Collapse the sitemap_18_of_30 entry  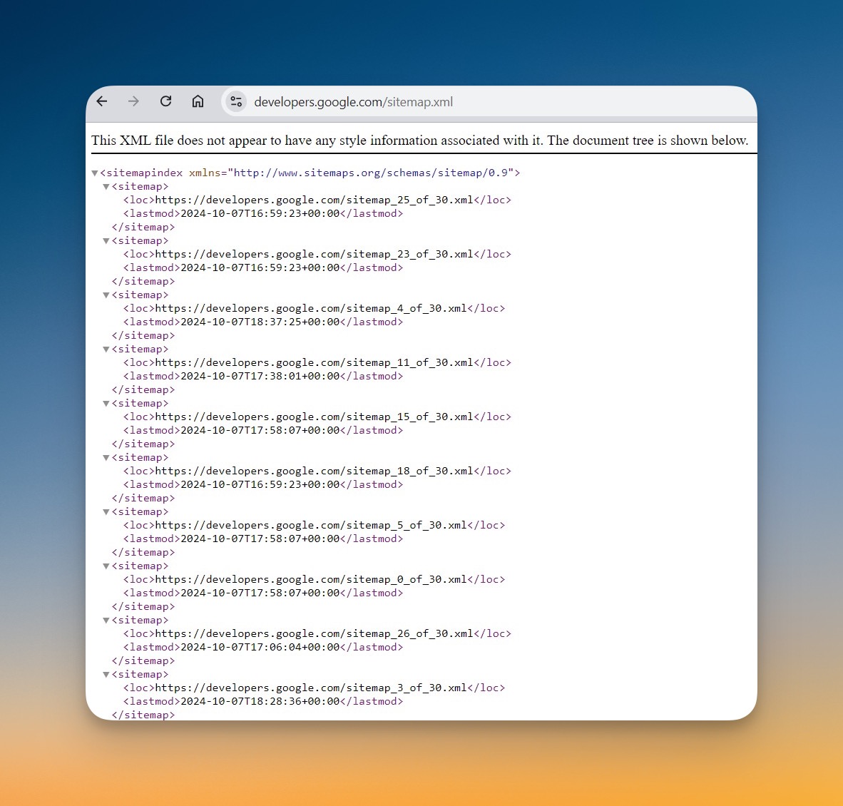click(x=106, y=457)
